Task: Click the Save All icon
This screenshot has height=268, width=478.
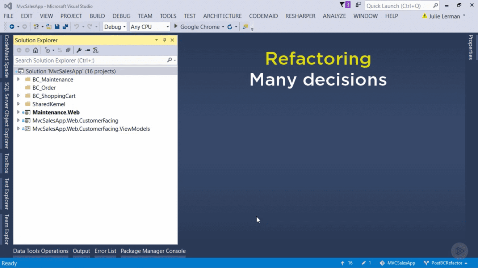Action: click(65, 26)
